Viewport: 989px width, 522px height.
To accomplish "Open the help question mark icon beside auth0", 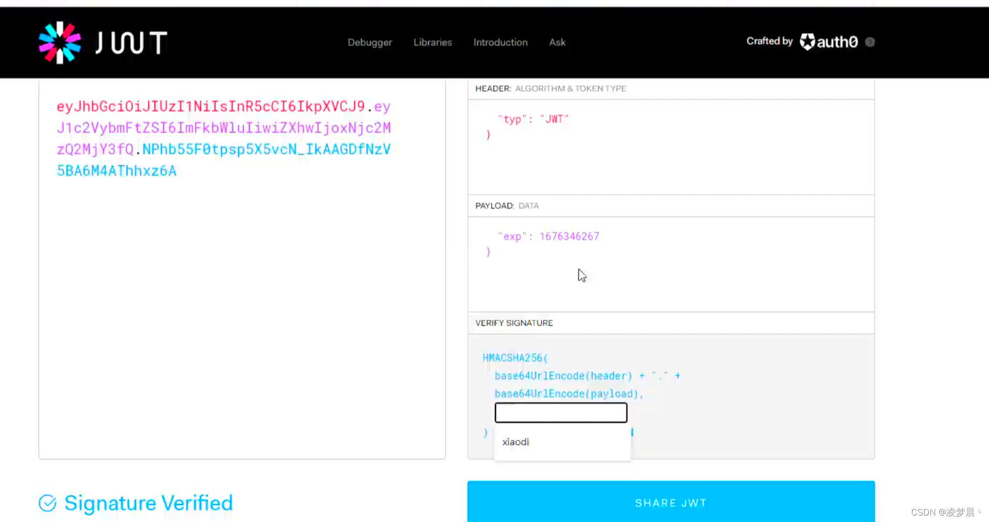I will [870, 42].
